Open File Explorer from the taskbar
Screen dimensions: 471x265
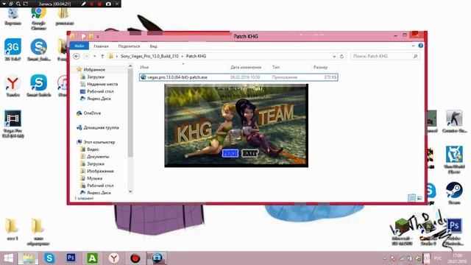[x=28, y=258]
